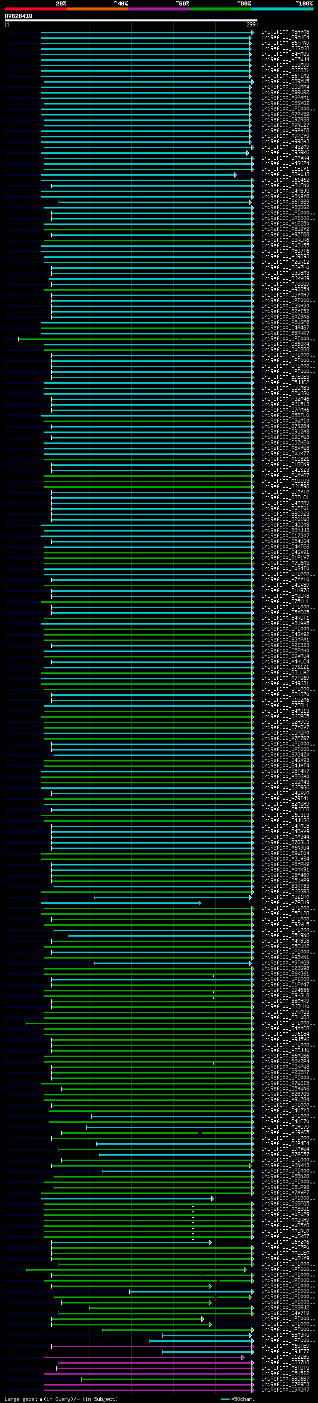
Task: Select label UniRef100_A7PCH9
Action: point(285,902)
